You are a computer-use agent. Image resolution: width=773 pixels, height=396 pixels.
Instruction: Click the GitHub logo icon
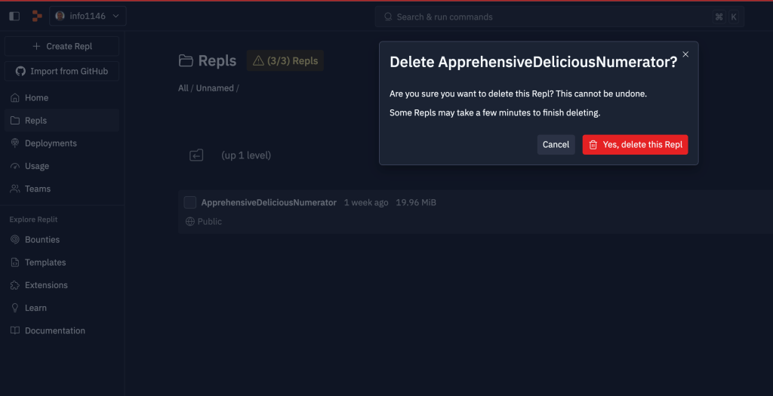20,72
